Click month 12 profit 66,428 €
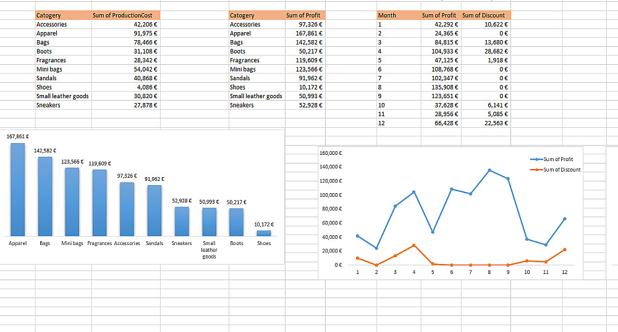Image resolution: width=618 pixels, height=332 pixels. [441, 123]
